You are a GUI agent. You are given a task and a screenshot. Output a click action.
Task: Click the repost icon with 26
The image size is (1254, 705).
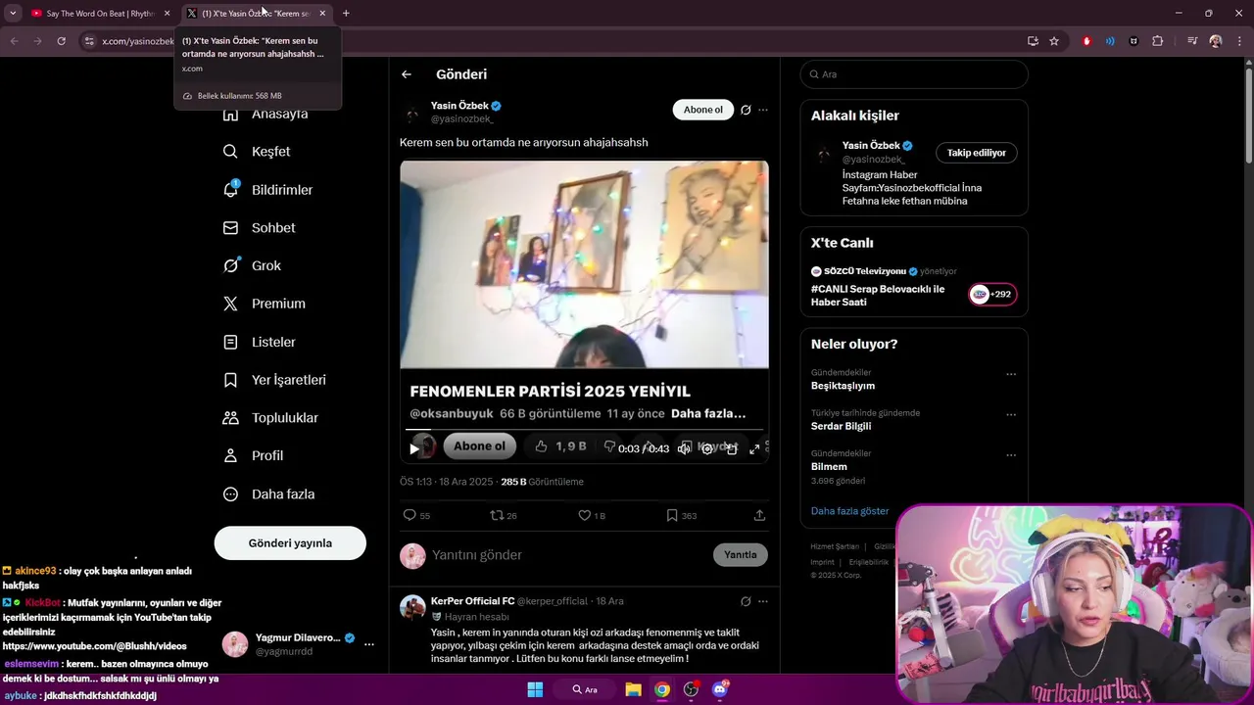point(497,515)
